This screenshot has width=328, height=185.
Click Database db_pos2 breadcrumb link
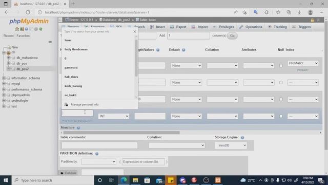(x=115, y=20)
